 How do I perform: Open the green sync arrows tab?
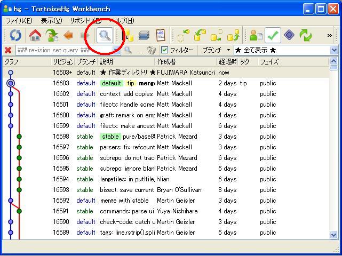point(306,35)
